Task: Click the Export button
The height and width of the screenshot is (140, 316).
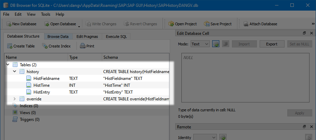Action: [272, 44]
